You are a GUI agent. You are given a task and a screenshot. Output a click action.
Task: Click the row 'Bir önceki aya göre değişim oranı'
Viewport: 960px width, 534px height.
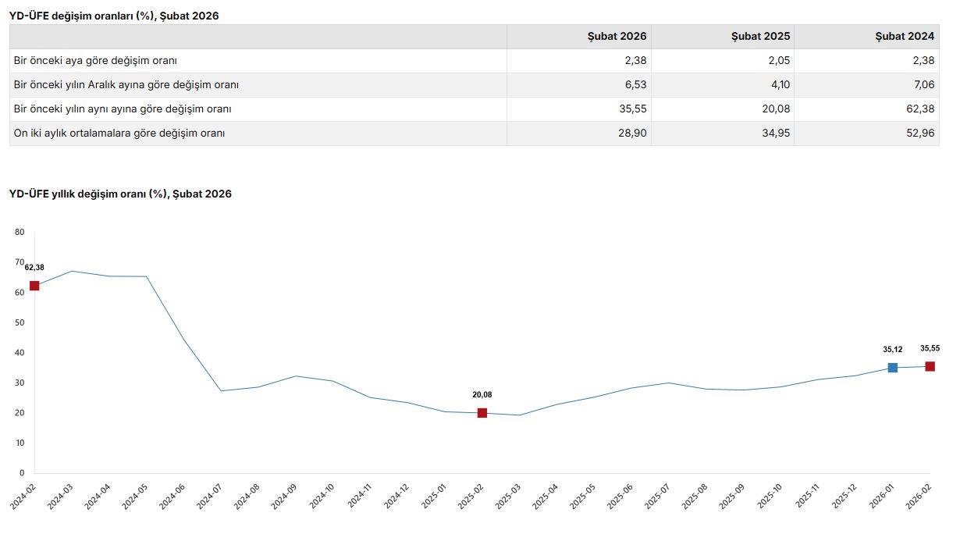475,61
